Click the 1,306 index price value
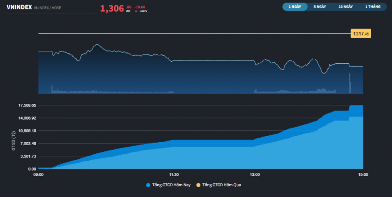This screenshot has width=392, height=197. (x=112, y=8)
